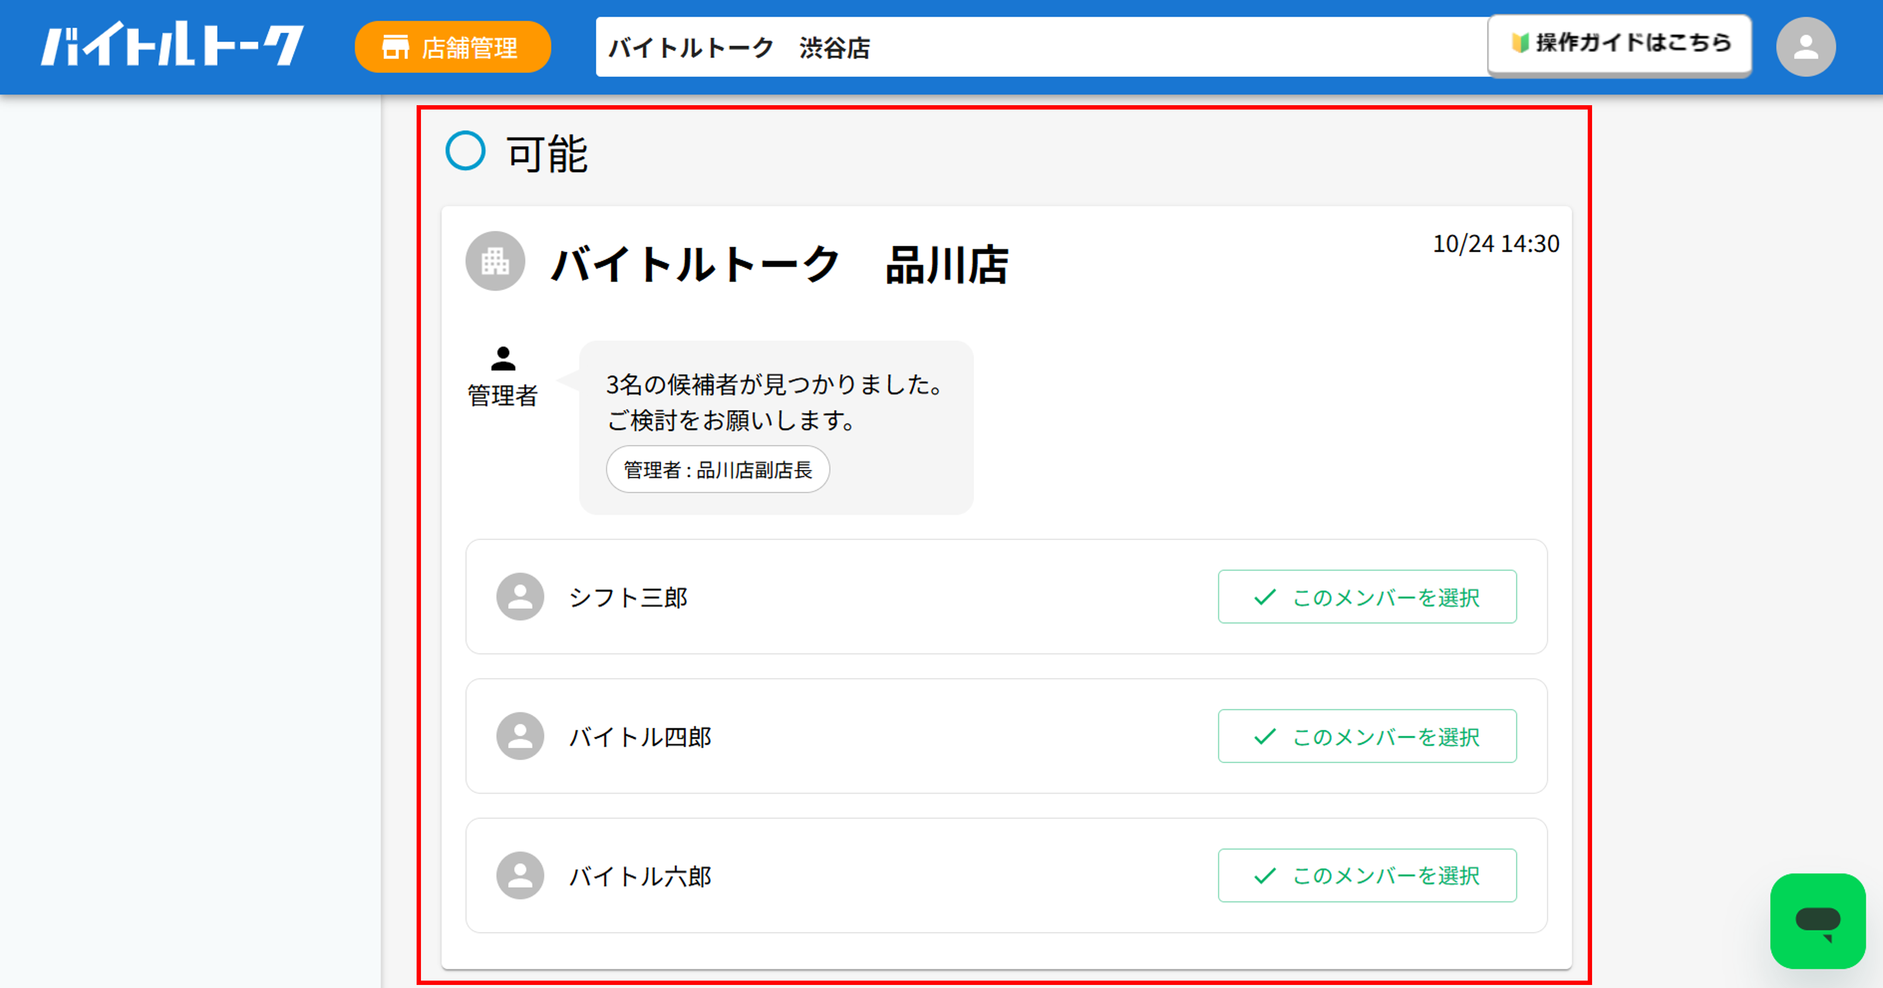Image resolution: width=1883 pixels, height=988 pixels.
Task: Click the バイトル六郎 name
Action: (640, 876)
